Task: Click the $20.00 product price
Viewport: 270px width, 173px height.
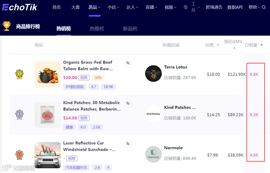Action: (x=70, y=78)
